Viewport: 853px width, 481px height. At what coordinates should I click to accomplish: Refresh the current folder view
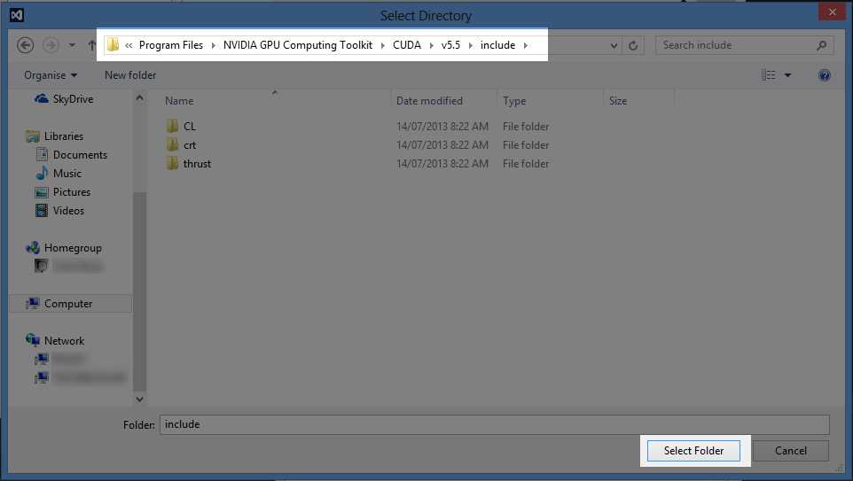click(633, 46)
